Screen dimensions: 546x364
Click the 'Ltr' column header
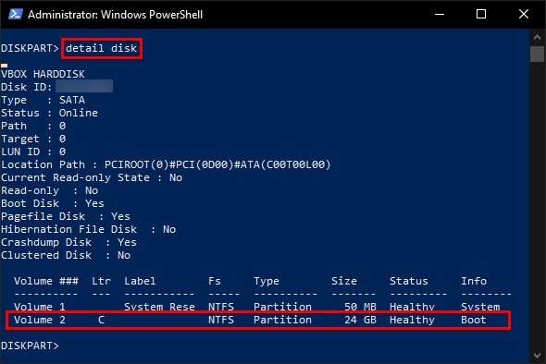point(101,281)
